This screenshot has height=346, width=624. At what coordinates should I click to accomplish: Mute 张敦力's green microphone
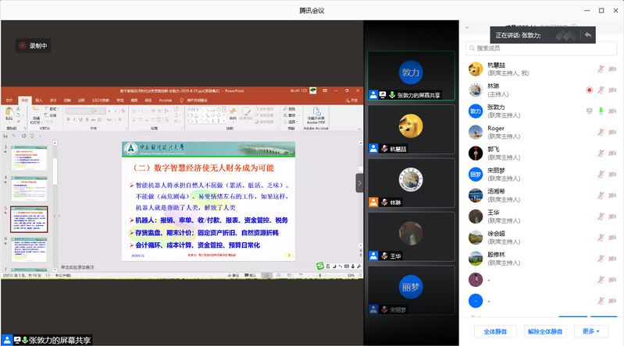[601, 111]
